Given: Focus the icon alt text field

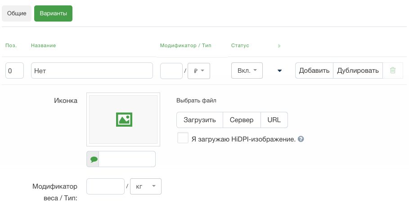Looking at the screenshot, I should click(x=127, y=159).
